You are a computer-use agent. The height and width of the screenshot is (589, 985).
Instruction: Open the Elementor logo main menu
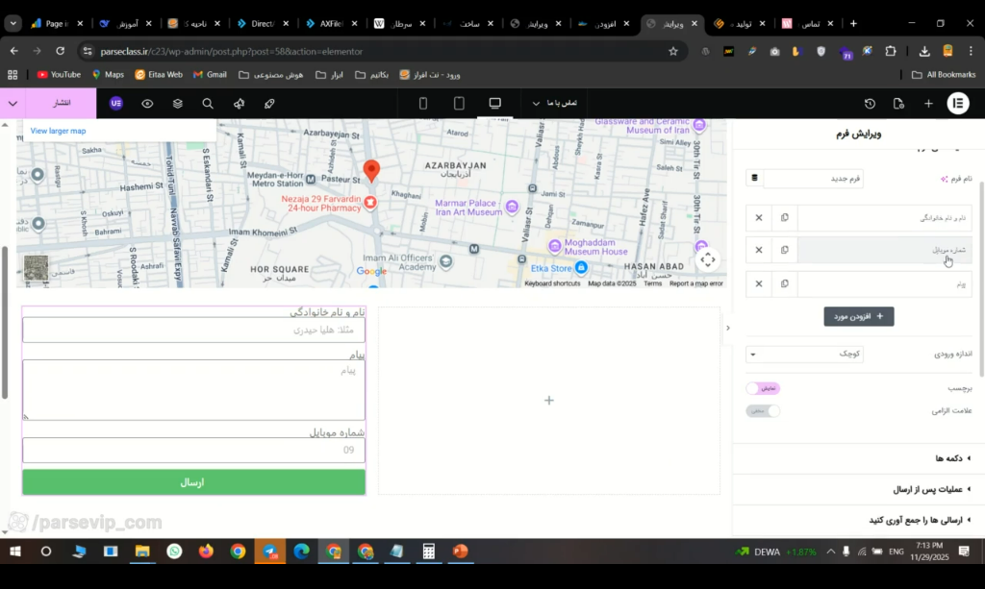958,104
